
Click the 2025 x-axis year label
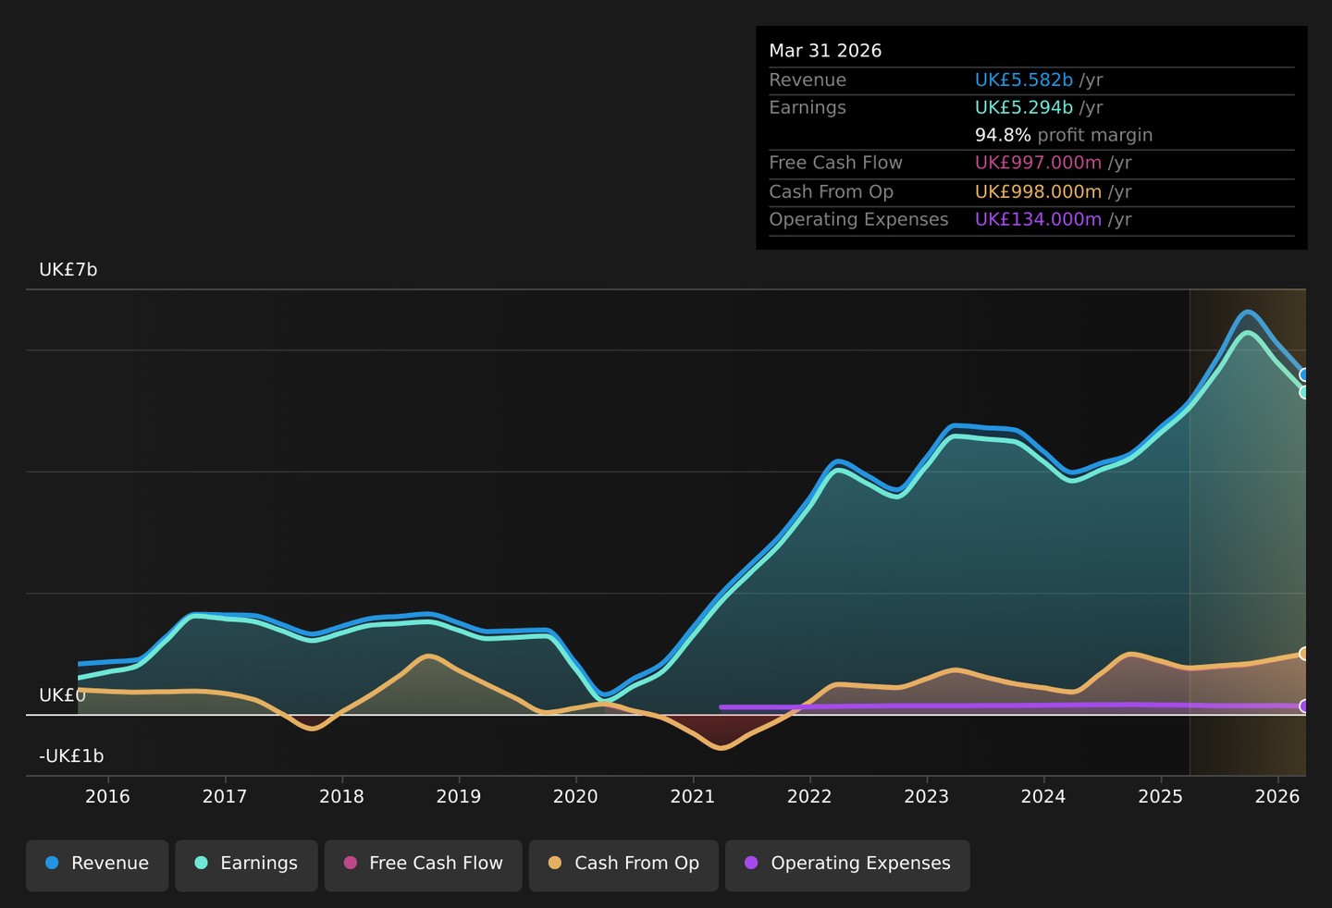point(1161,797)
